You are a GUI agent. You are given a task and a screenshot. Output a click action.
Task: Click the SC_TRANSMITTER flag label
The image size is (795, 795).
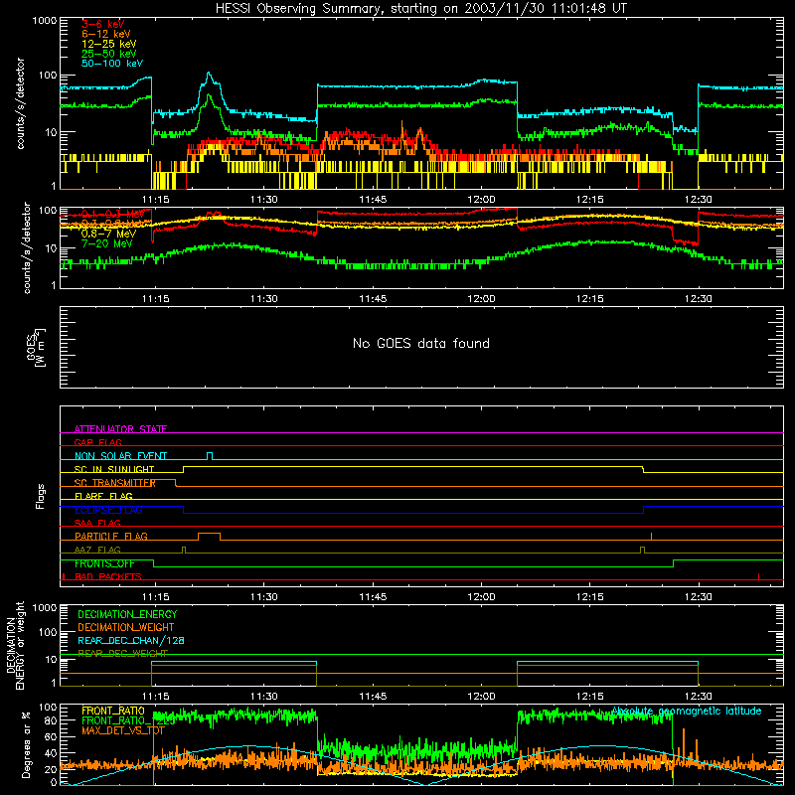click(115, 483)
